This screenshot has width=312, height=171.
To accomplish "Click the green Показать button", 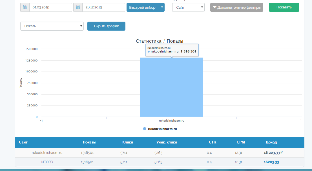I will tap(284, 7).
